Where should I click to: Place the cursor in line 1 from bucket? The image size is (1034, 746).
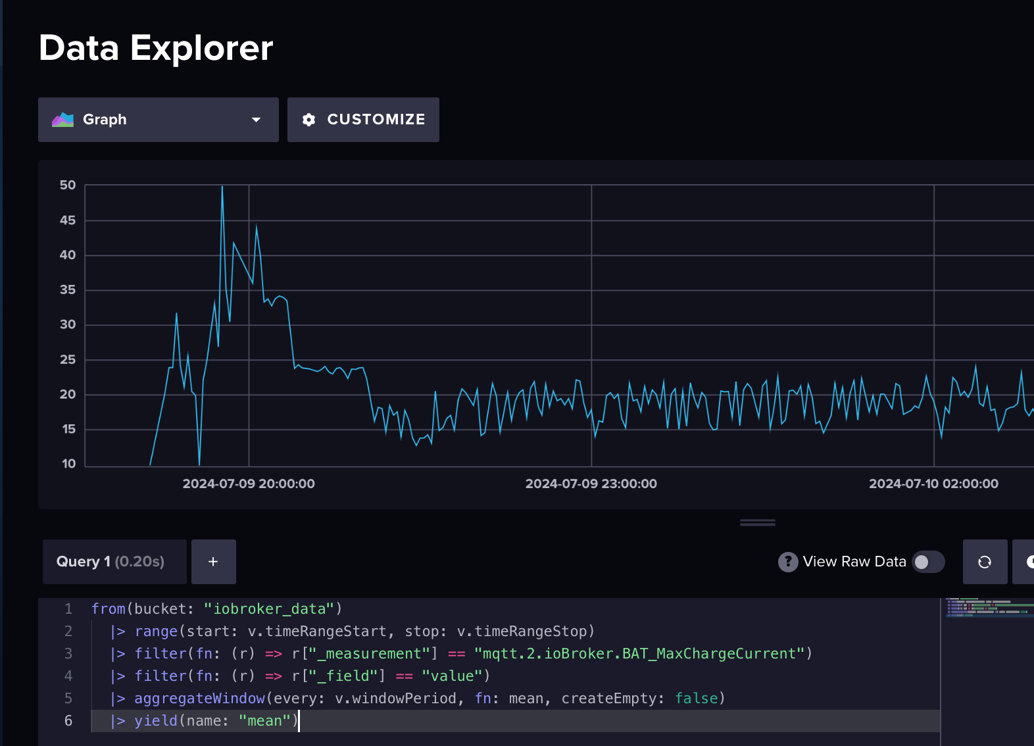[x=216, y=609]
